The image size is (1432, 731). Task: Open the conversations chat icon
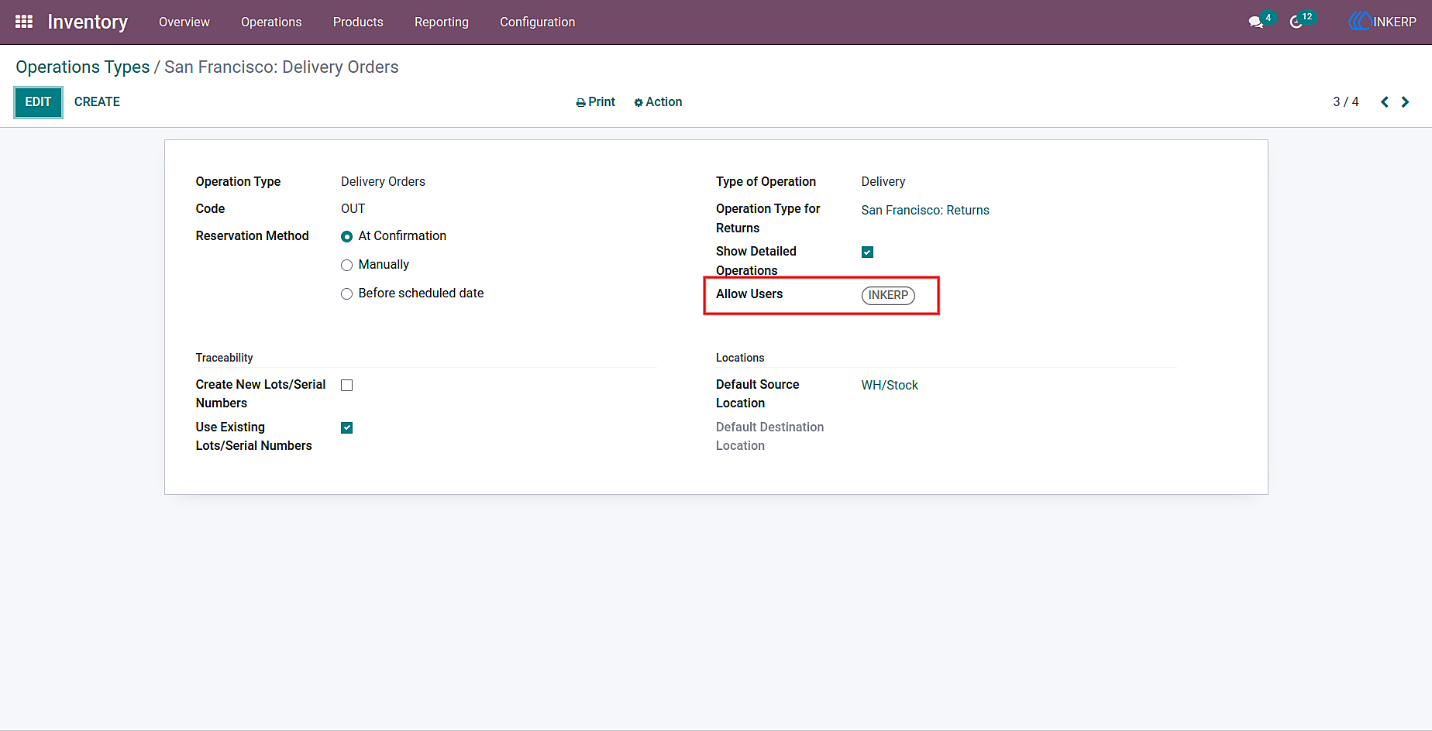pyautogui.click(x=1256, y=22)
